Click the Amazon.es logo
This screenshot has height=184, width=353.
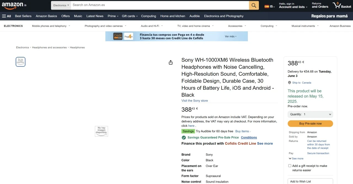click(14, 5)
